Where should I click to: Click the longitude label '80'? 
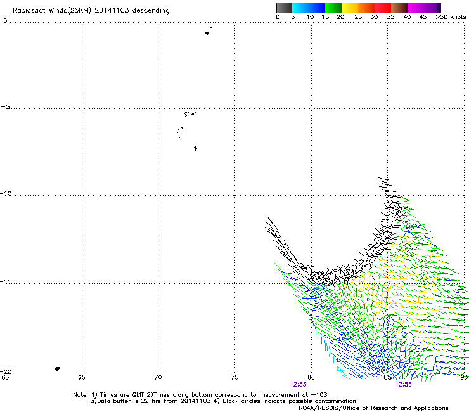[311, 377]
